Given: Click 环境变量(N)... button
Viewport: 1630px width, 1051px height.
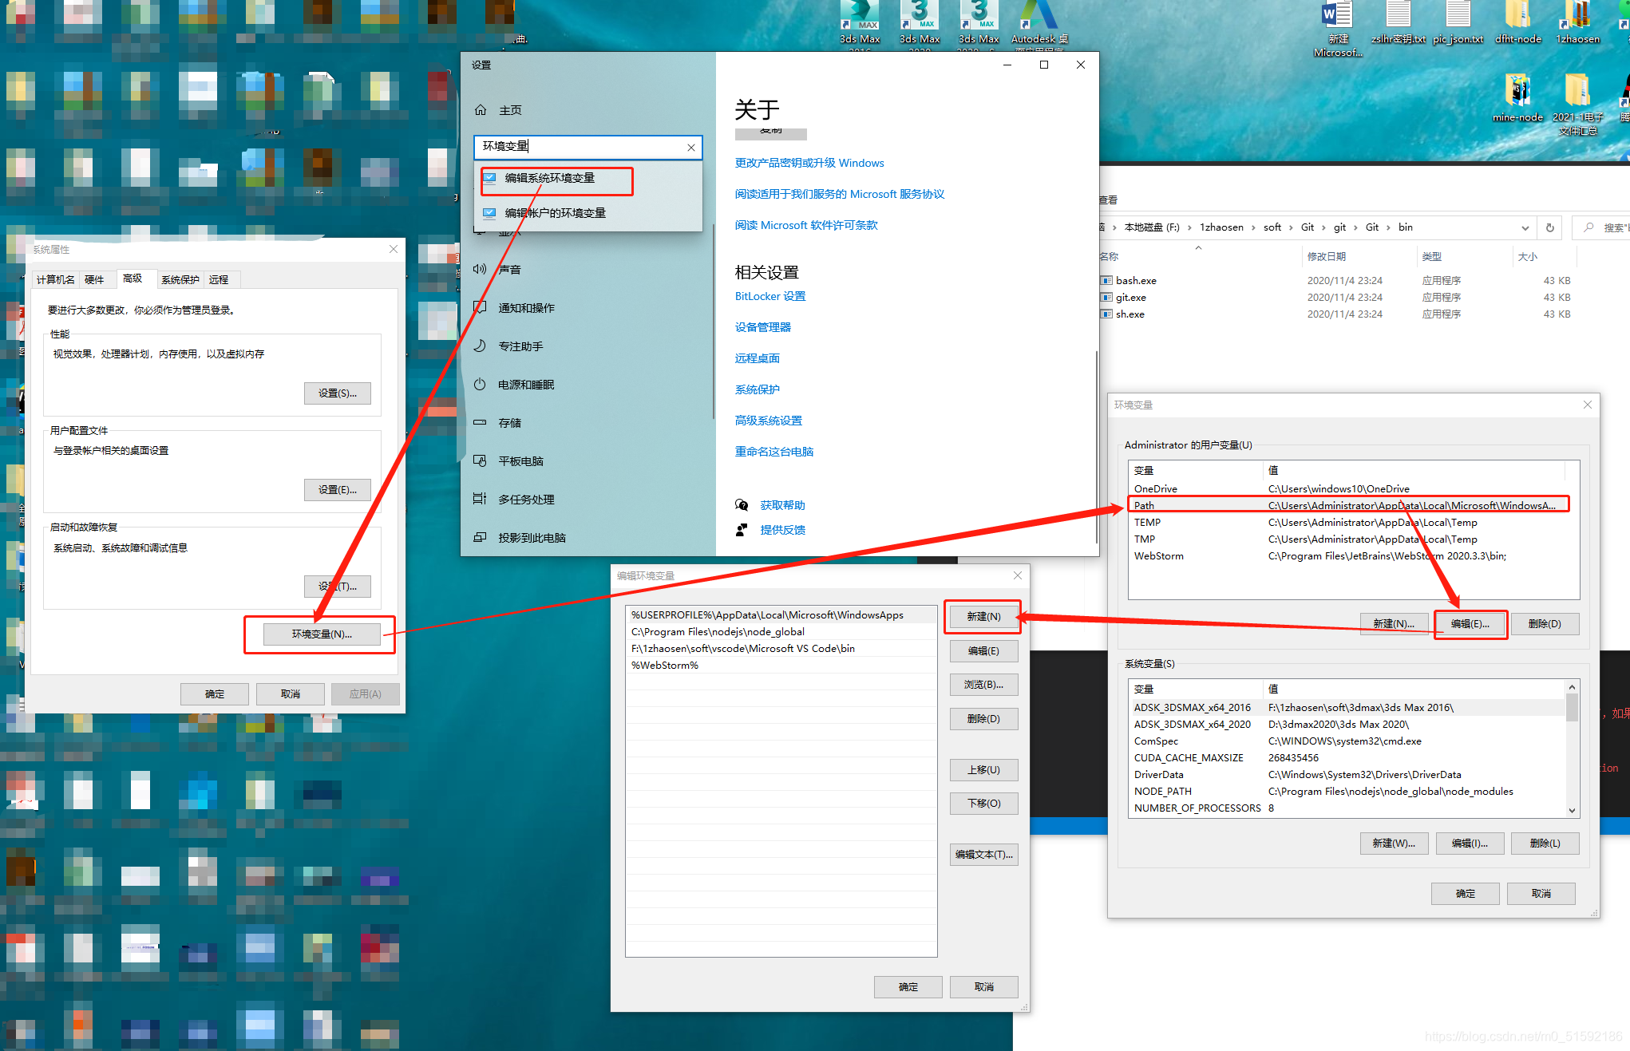Looking at the screenshot, I should point(321,634).
